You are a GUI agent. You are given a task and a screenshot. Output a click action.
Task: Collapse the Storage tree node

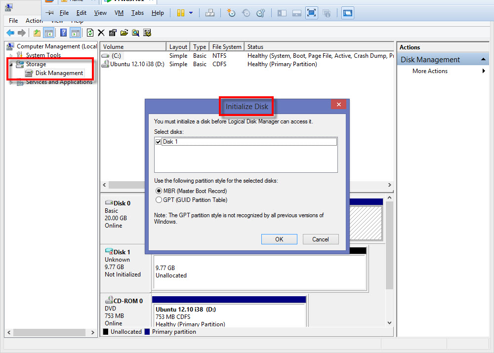11,64
